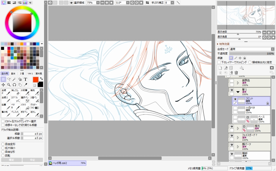The image size is (276, 171).
Task: Open the 75% zoom dropdown
Action: (98, 3)
